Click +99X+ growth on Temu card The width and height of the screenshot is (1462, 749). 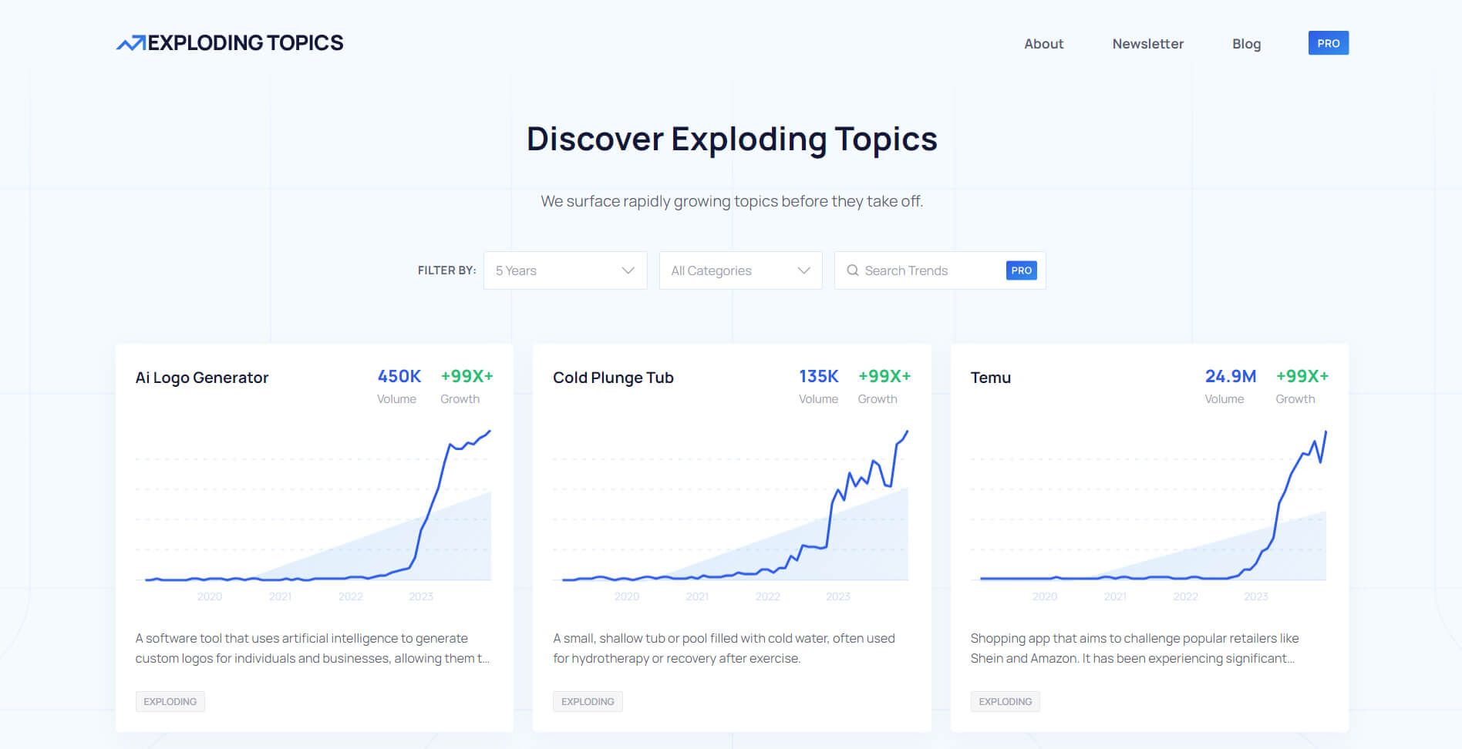click(1302, 376)
